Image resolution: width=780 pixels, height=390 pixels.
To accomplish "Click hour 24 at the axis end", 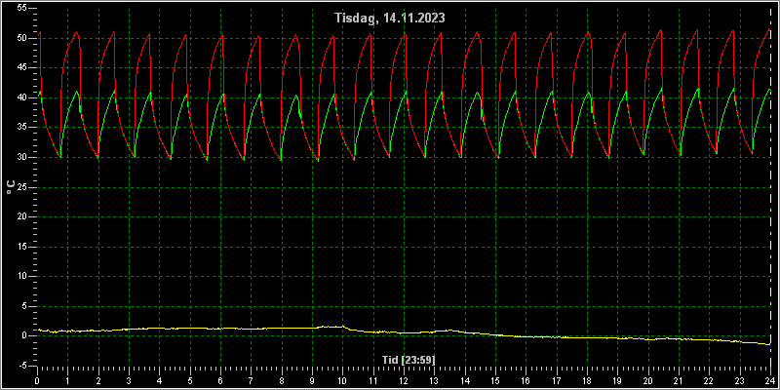I will [x=770, y=381].
